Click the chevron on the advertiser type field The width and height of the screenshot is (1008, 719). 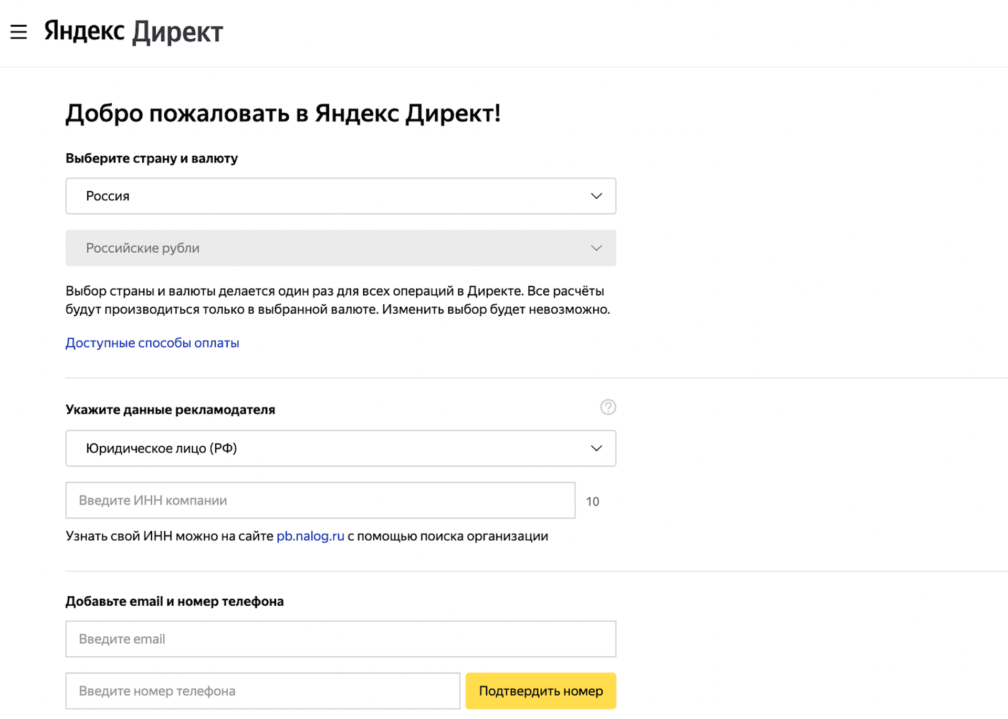coord(596,448)
